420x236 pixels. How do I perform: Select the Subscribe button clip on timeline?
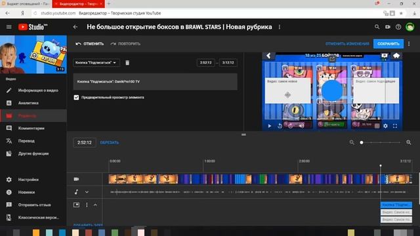[396, 205]
